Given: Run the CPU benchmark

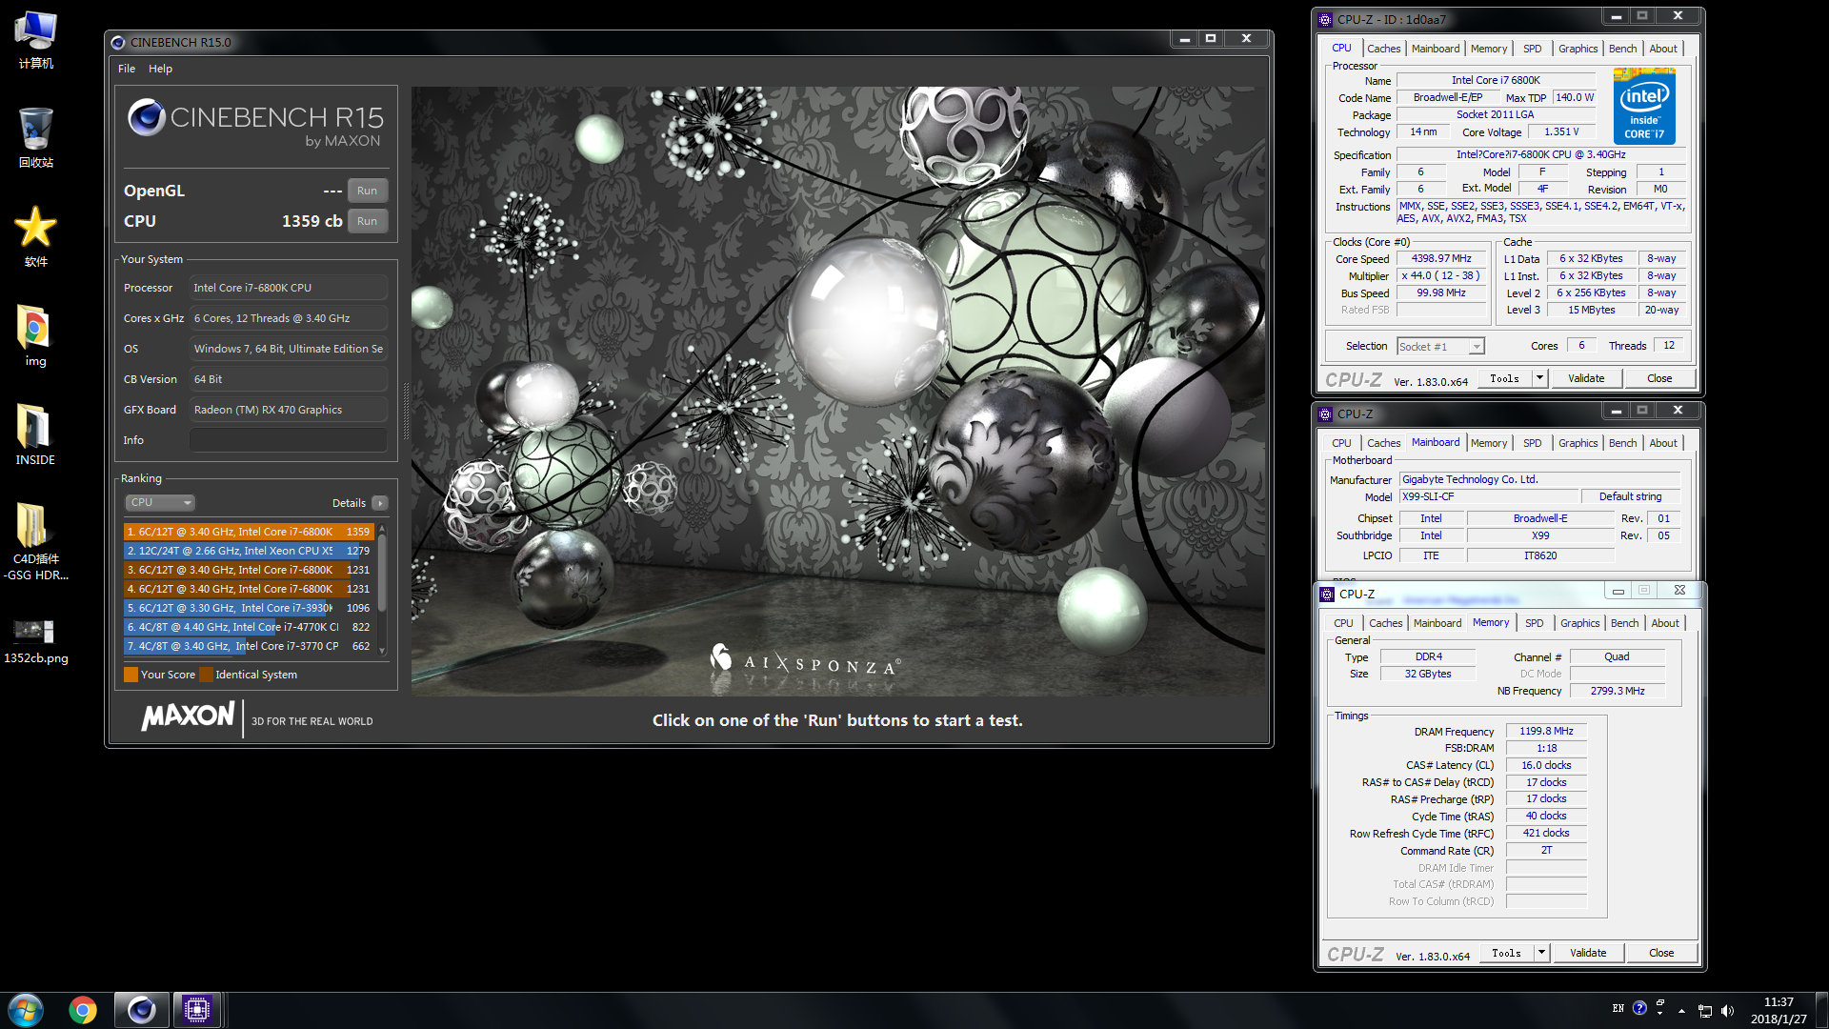Looking at the screenshot, I should pos(367,221).
